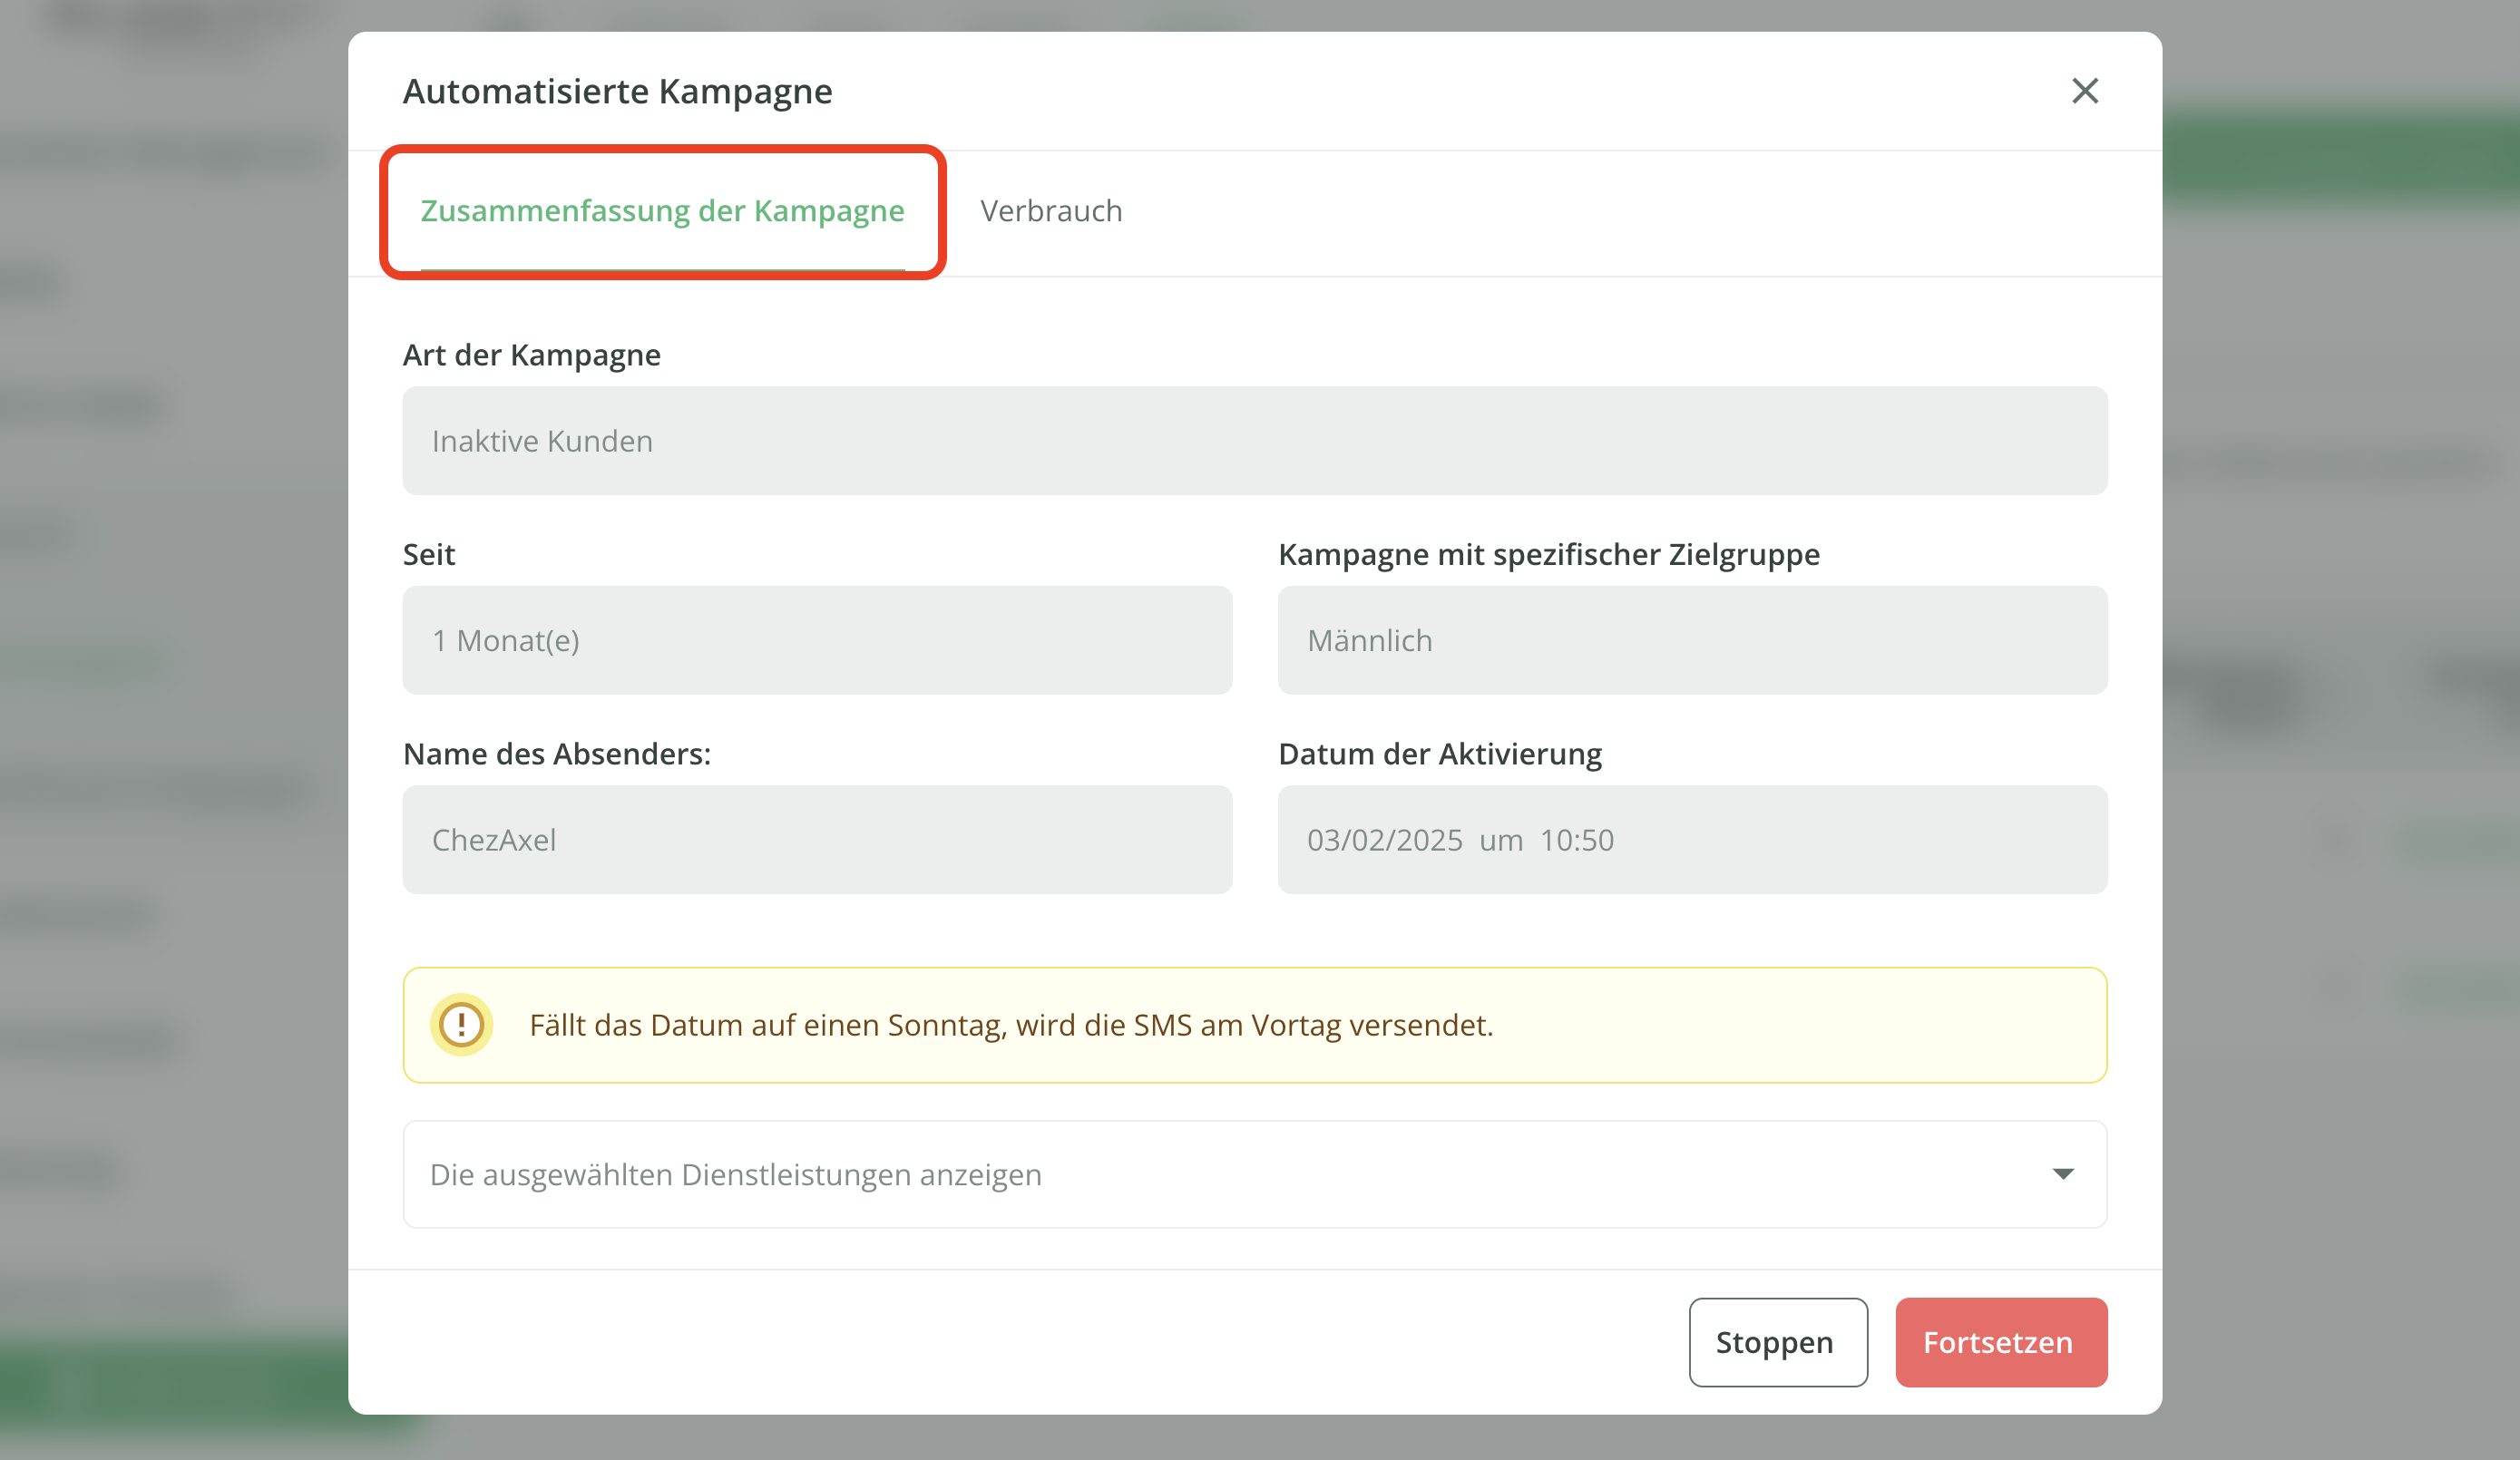Screen dimensions: 2520x1460
Task: Close the Automatisierte Kampagne dialog
Action: pos(2084,91)
